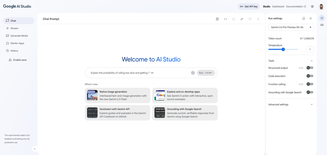Click the run settings sliders icon
Screen dimensions: 327x155
point(322,18)
